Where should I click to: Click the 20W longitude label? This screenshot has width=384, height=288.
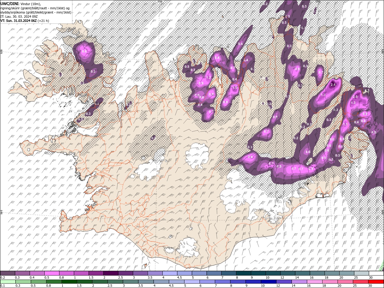click(x=159, y=1)
